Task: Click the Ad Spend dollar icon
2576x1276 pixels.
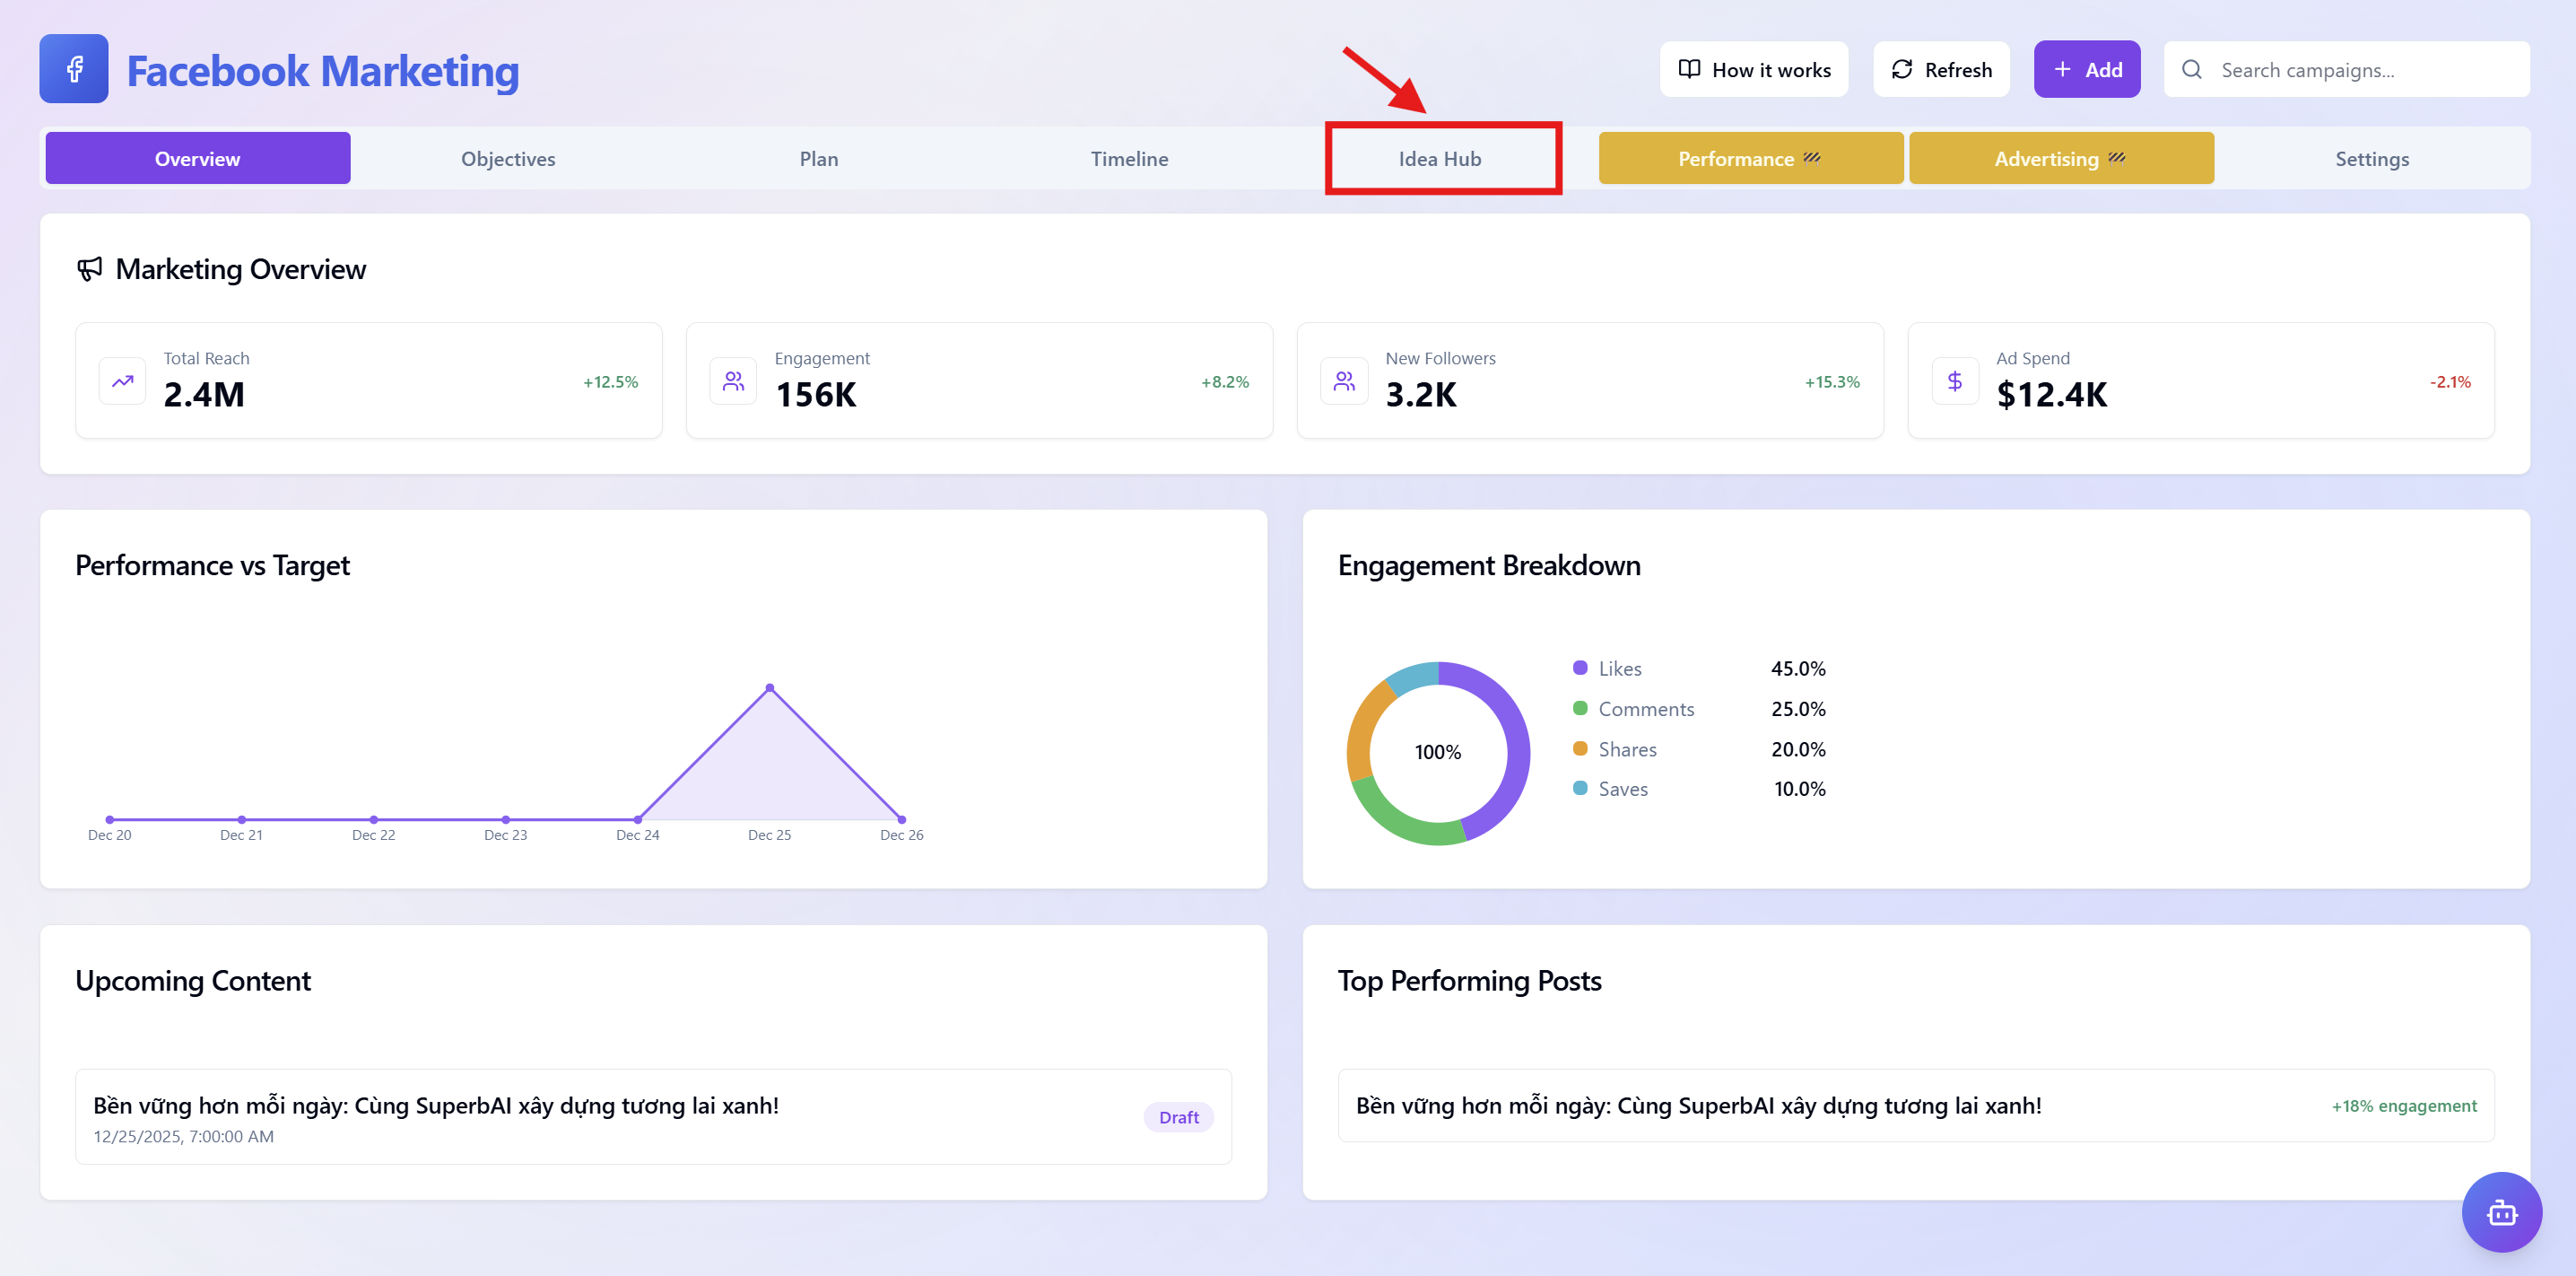Action: [1954, 381]
